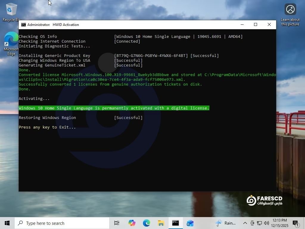Open the Start menu
This screenshot has width=305, height=229.
(x=7, y=223)
